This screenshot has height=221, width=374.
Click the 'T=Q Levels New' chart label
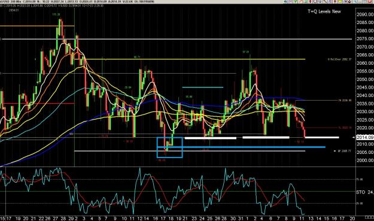(324, 11)
